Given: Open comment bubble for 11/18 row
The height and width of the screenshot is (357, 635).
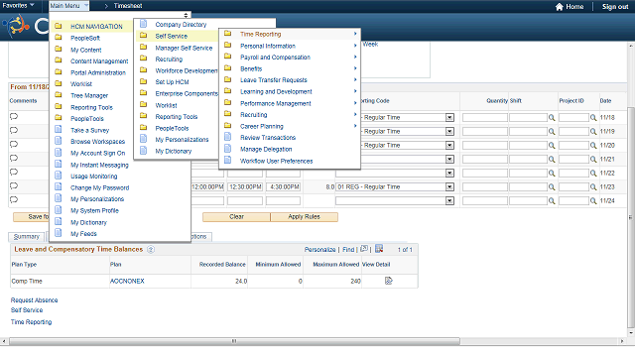Looking at the screenshot, I should point(14,117).
